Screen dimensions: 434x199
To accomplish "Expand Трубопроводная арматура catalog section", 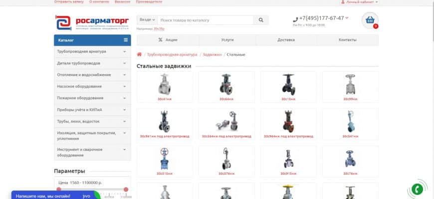I will pyautogui.click(x=92, y=52).
